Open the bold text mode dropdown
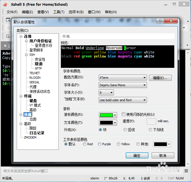 [123, 100]
